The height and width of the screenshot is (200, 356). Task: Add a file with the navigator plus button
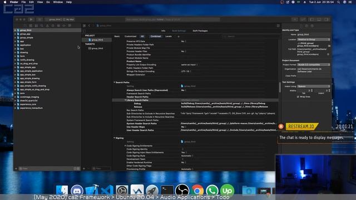[x=16, y=168]
